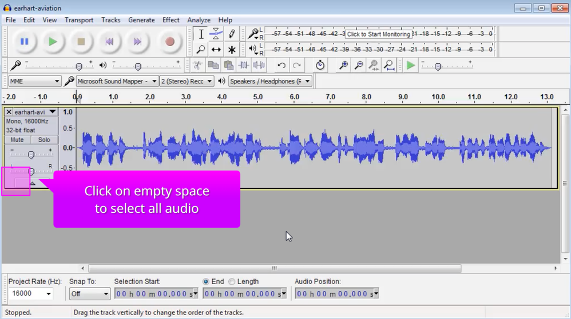The width and height of the screenshot is (571, 319).
Task: Open the Snap To dropdown
Action: click(x=90, y=294)
